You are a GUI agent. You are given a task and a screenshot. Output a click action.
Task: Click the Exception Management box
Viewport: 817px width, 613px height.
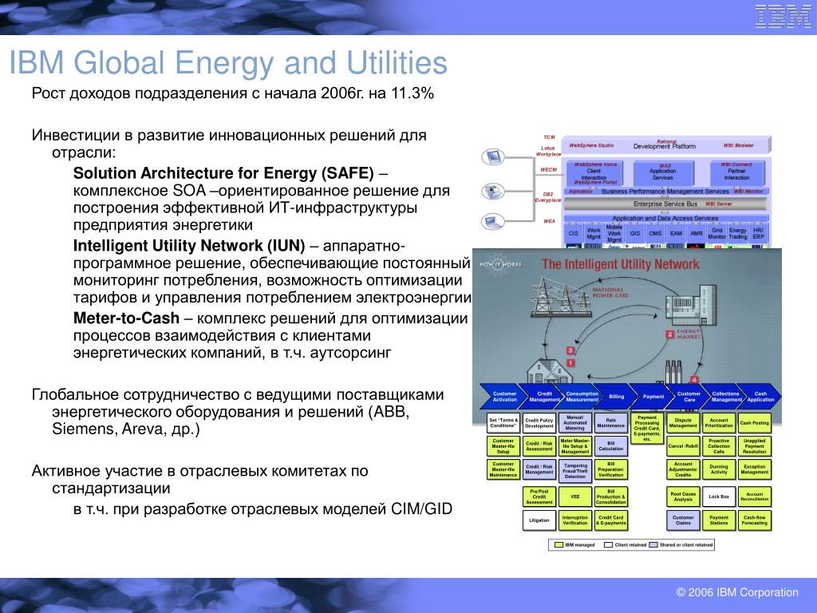click(755, 469)
